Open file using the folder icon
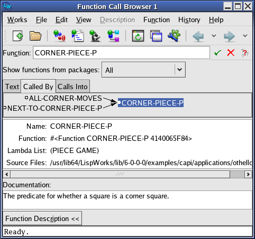This screenshot has height=239, width=255. pos(35,36)
